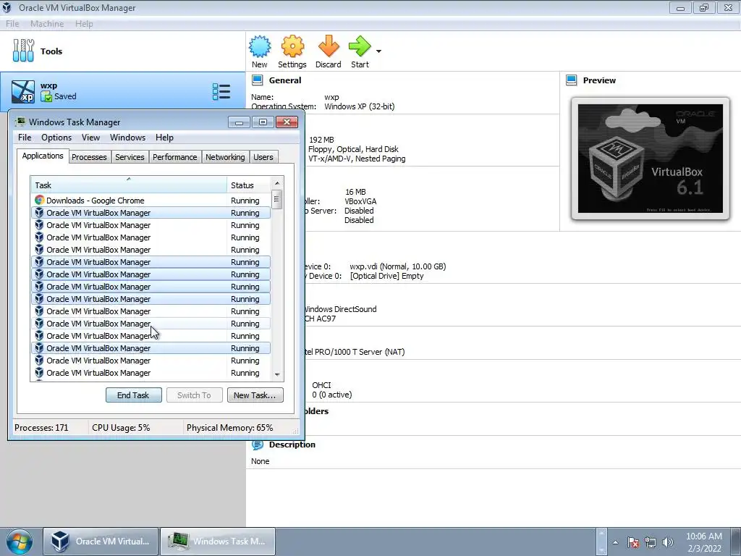Click the task list scrollbar thumb

(277, 200)
